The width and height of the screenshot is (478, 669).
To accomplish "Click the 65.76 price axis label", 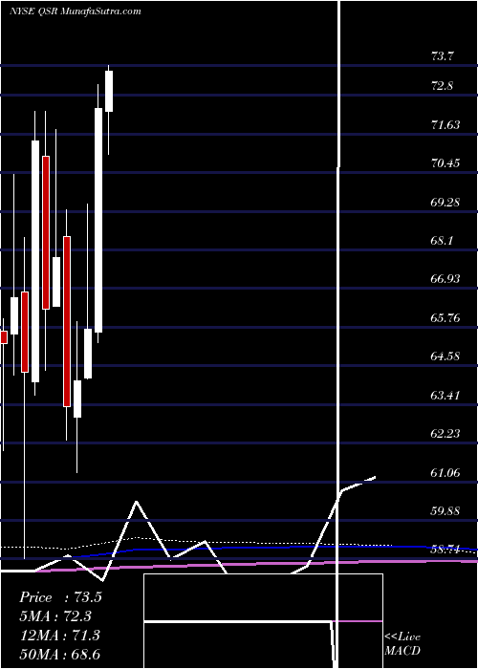I will click(x=445, y=318).
